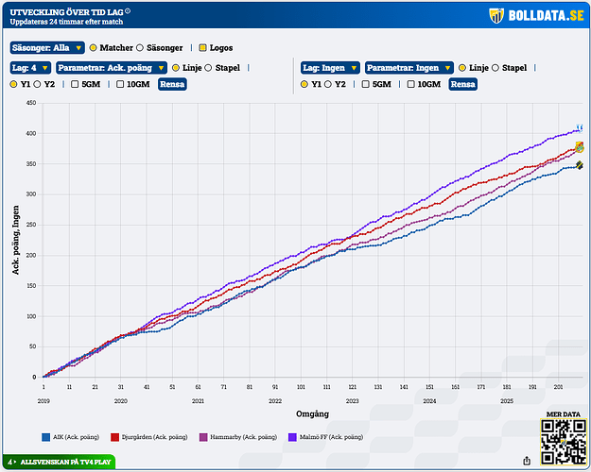This screenshot has width=591, height=472.
Task: Click the Bolldata.se shield logo
Action: coord(496,16)
